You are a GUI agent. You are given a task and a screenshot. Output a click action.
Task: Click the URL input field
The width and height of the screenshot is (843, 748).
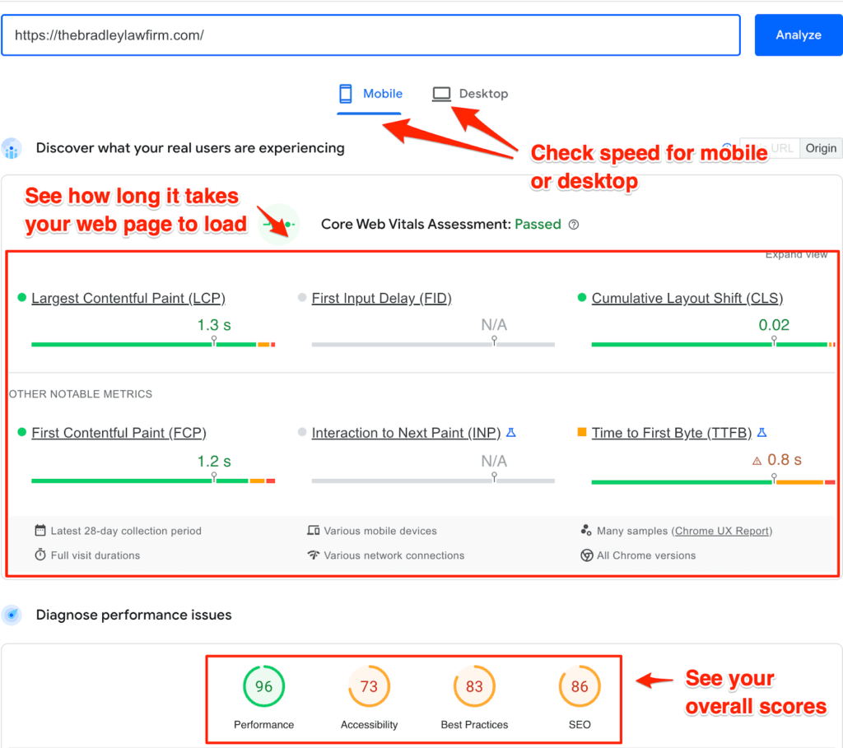click(x=370, y=35)
